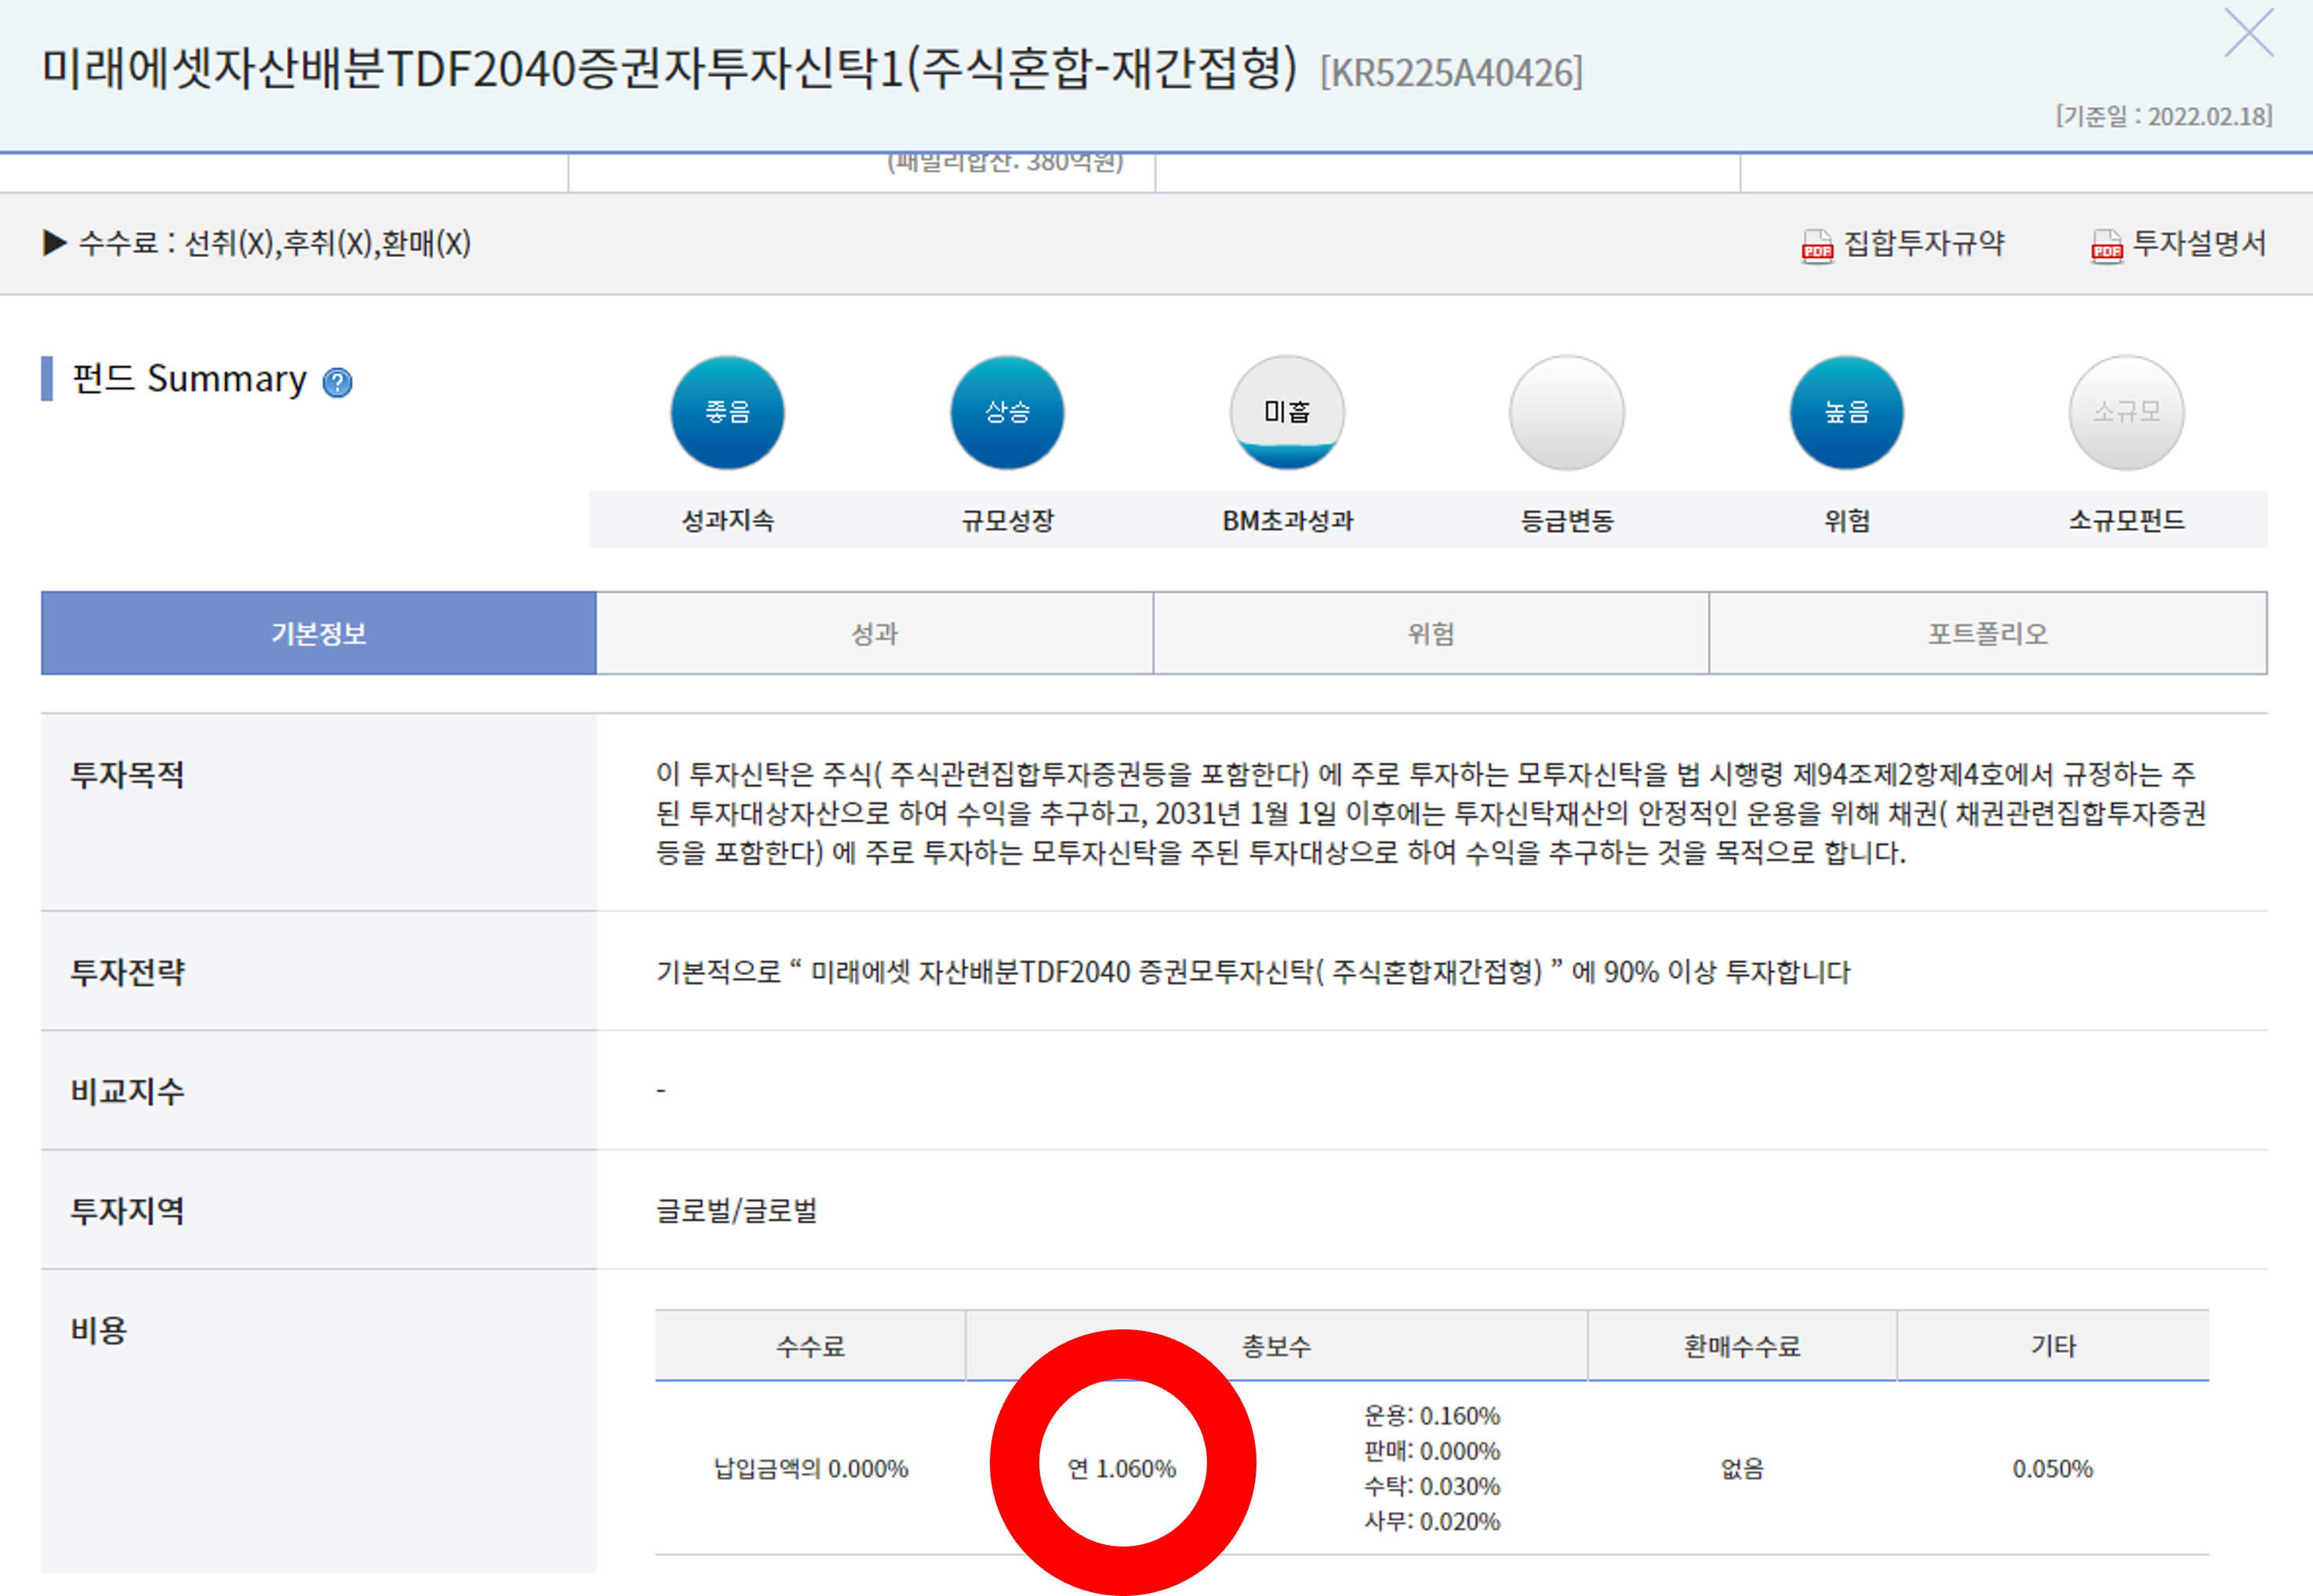Click the 소규모 소규모펀드 circle indicator
Image resolution: width=2313 pixels, height=1596 pixels.
tap(2126, 412)
